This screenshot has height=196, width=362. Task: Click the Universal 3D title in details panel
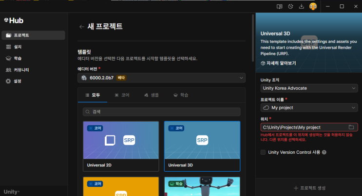tap(275, 33)
